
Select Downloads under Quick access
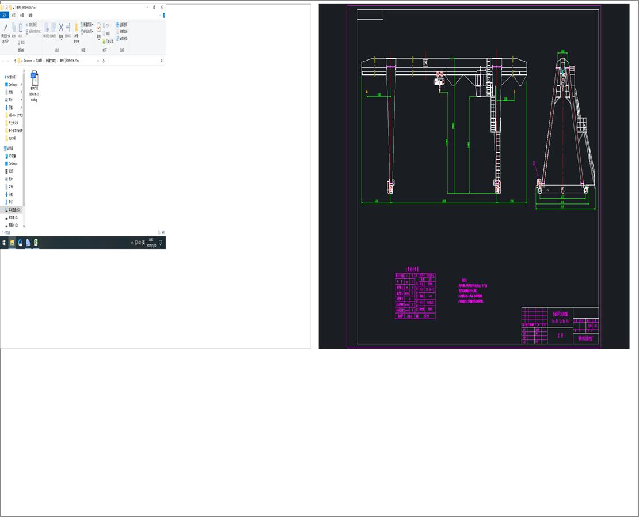(x=10, y=108)
